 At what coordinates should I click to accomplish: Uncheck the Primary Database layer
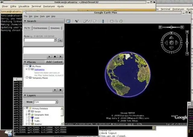click(27, 108)
